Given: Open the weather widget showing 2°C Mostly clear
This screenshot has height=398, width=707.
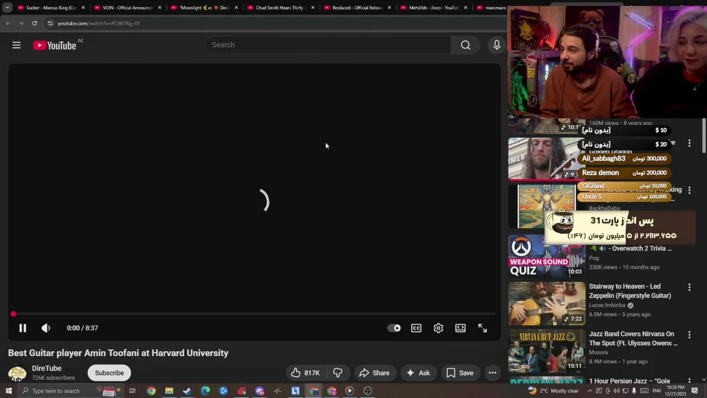Looking at the screenshot, I should pos(553,391).
